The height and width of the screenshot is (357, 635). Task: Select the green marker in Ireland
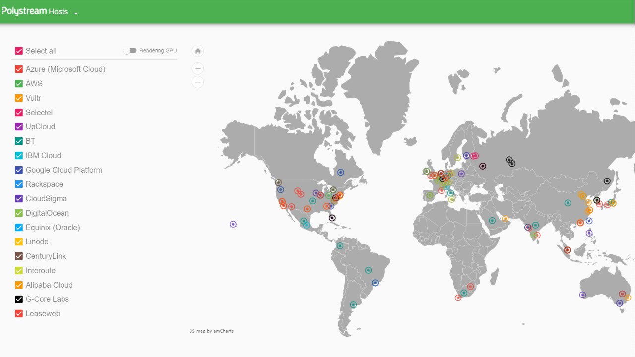(x=426, y=171)
